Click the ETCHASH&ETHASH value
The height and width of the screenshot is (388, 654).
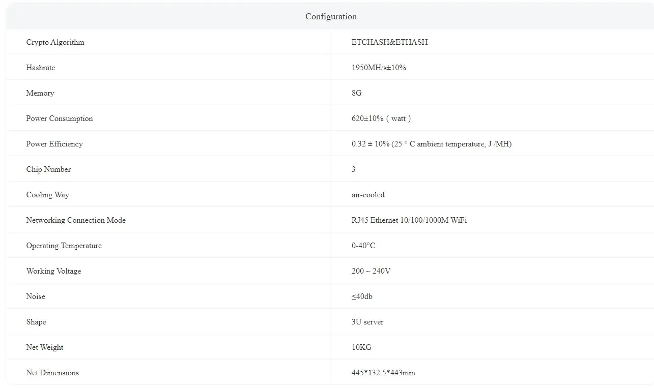pyautogui.click(x=389, y=42)
